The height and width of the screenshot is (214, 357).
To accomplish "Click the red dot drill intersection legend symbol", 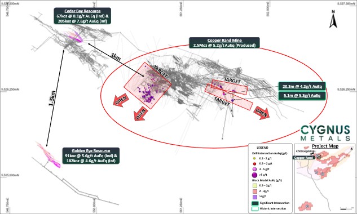I will 254,164.
